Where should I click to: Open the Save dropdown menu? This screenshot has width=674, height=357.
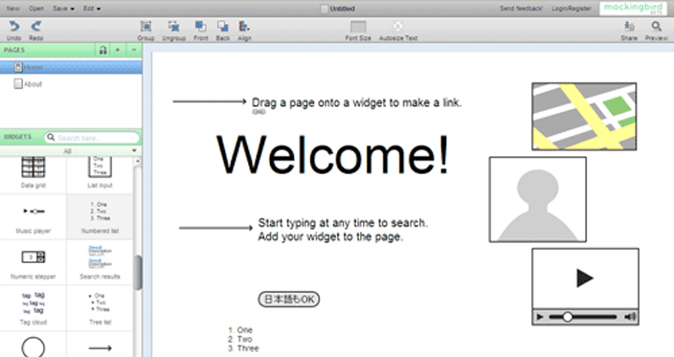point(63,9)
